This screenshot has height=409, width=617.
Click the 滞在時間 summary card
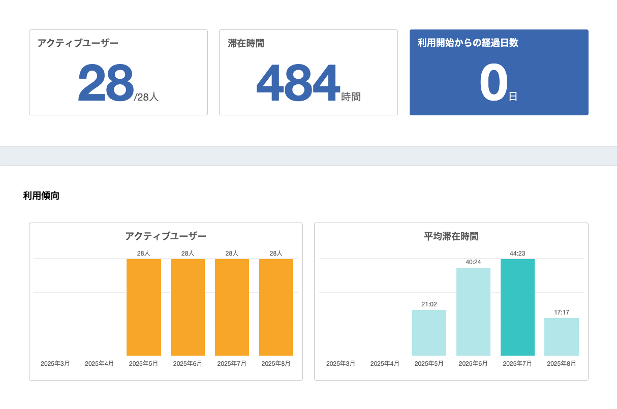(x=308, y=72)
